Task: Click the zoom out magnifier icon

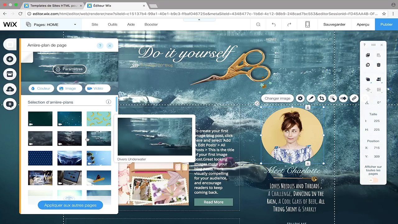Action: [x=258, y=25]
